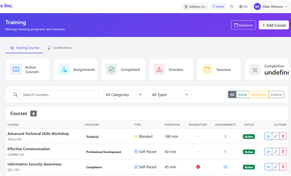Filter courses by Active status
This screenshot has width=291, height=176.
point(242,94)
